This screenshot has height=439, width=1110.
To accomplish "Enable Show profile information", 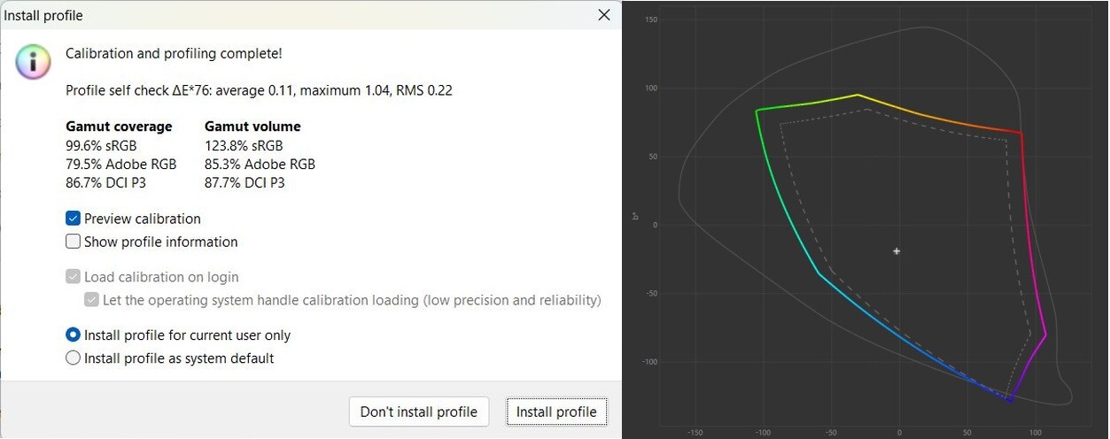I will 74,242.
